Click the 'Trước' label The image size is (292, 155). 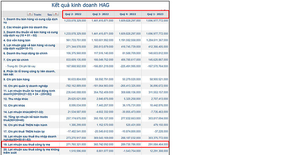click(x=38, y=14)
